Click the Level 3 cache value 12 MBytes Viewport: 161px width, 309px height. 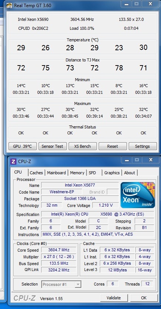[117, 270]
